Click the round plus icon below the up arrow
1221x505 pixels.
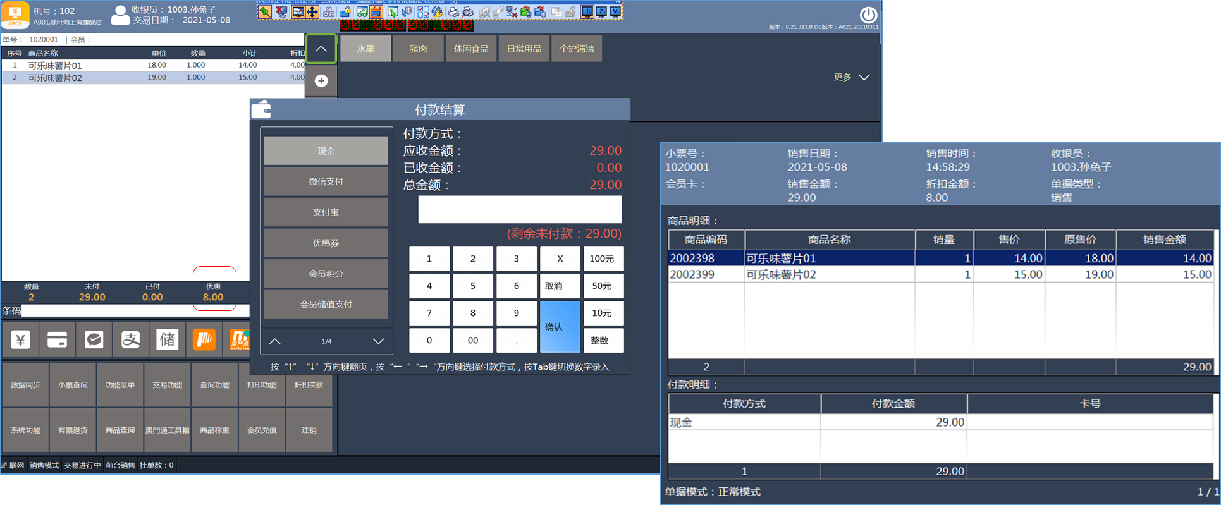[321, 81]
